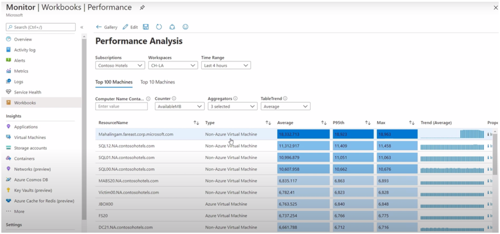Open the Counter dropdown AvailableMB
Screen dimensions: 500x234
click(179, 107)
